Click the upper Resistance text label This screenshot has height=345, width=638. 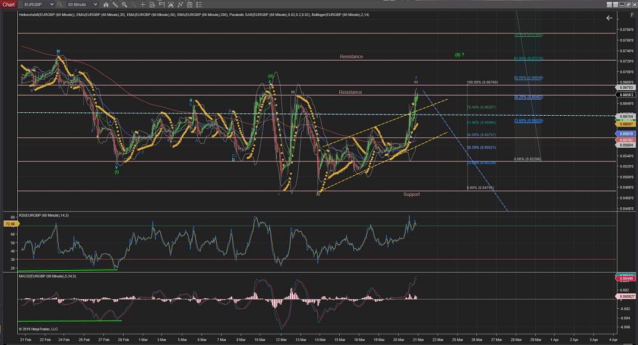(351, 56)
